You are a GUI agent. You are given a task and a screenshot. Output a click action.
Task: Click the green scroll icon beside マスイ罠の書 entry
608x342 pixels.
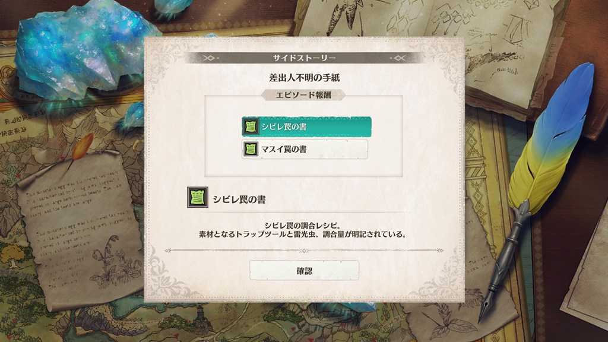251,149
